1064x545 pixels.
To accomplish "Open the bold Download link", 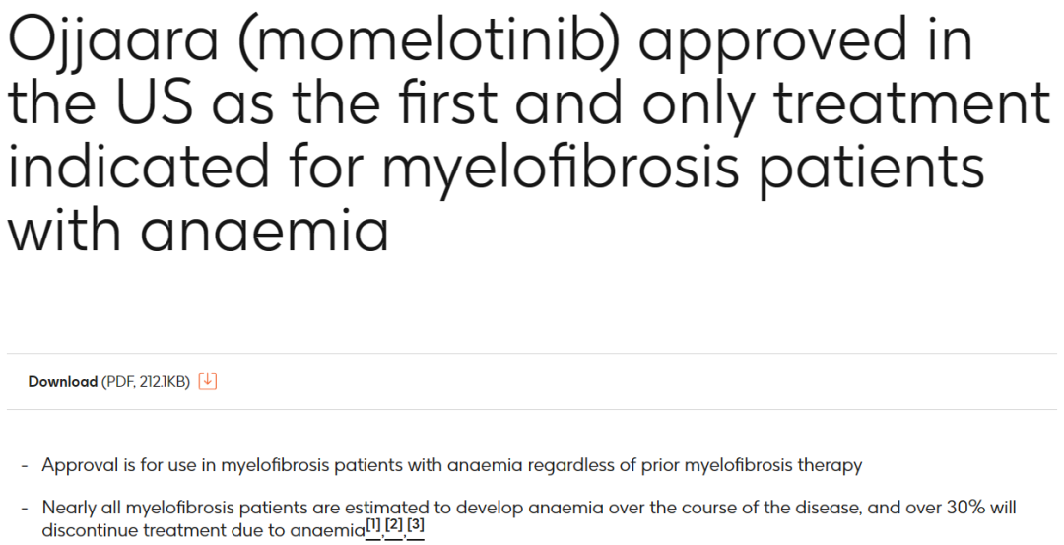I will click(x=62, y=382).
